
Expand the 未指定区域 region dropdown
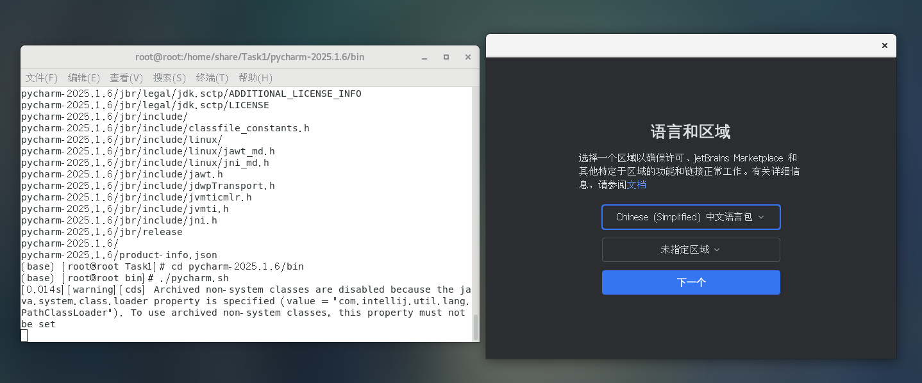pyautogui.click(x=691, y=250)
